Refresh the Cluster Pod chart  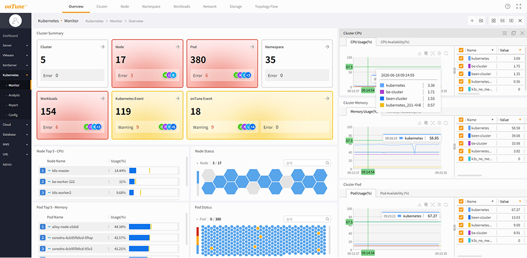pyautogui.click(x=445, y=204)
